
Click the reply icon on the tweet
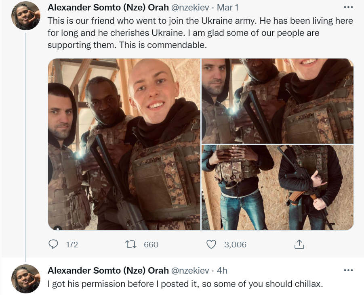click(x=53, y=244)
